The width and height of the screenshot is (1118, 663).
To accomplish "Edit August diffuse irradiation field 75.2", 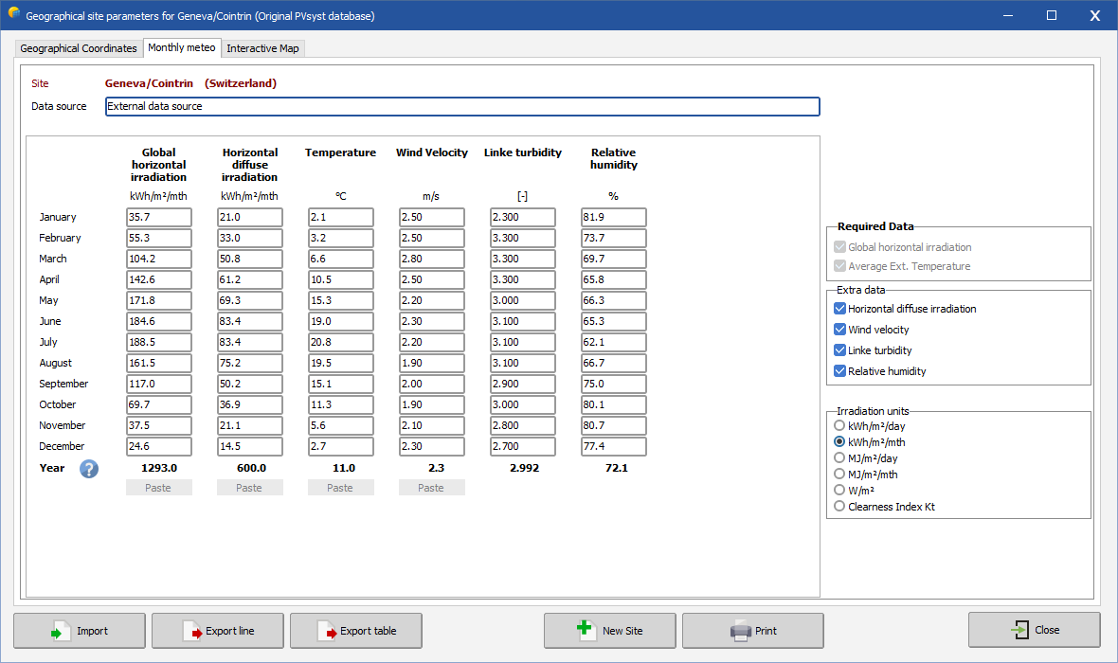I will (x=249, y=363).
